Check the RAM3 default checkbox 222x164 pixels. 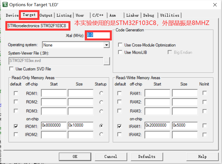tap(119, 111)
